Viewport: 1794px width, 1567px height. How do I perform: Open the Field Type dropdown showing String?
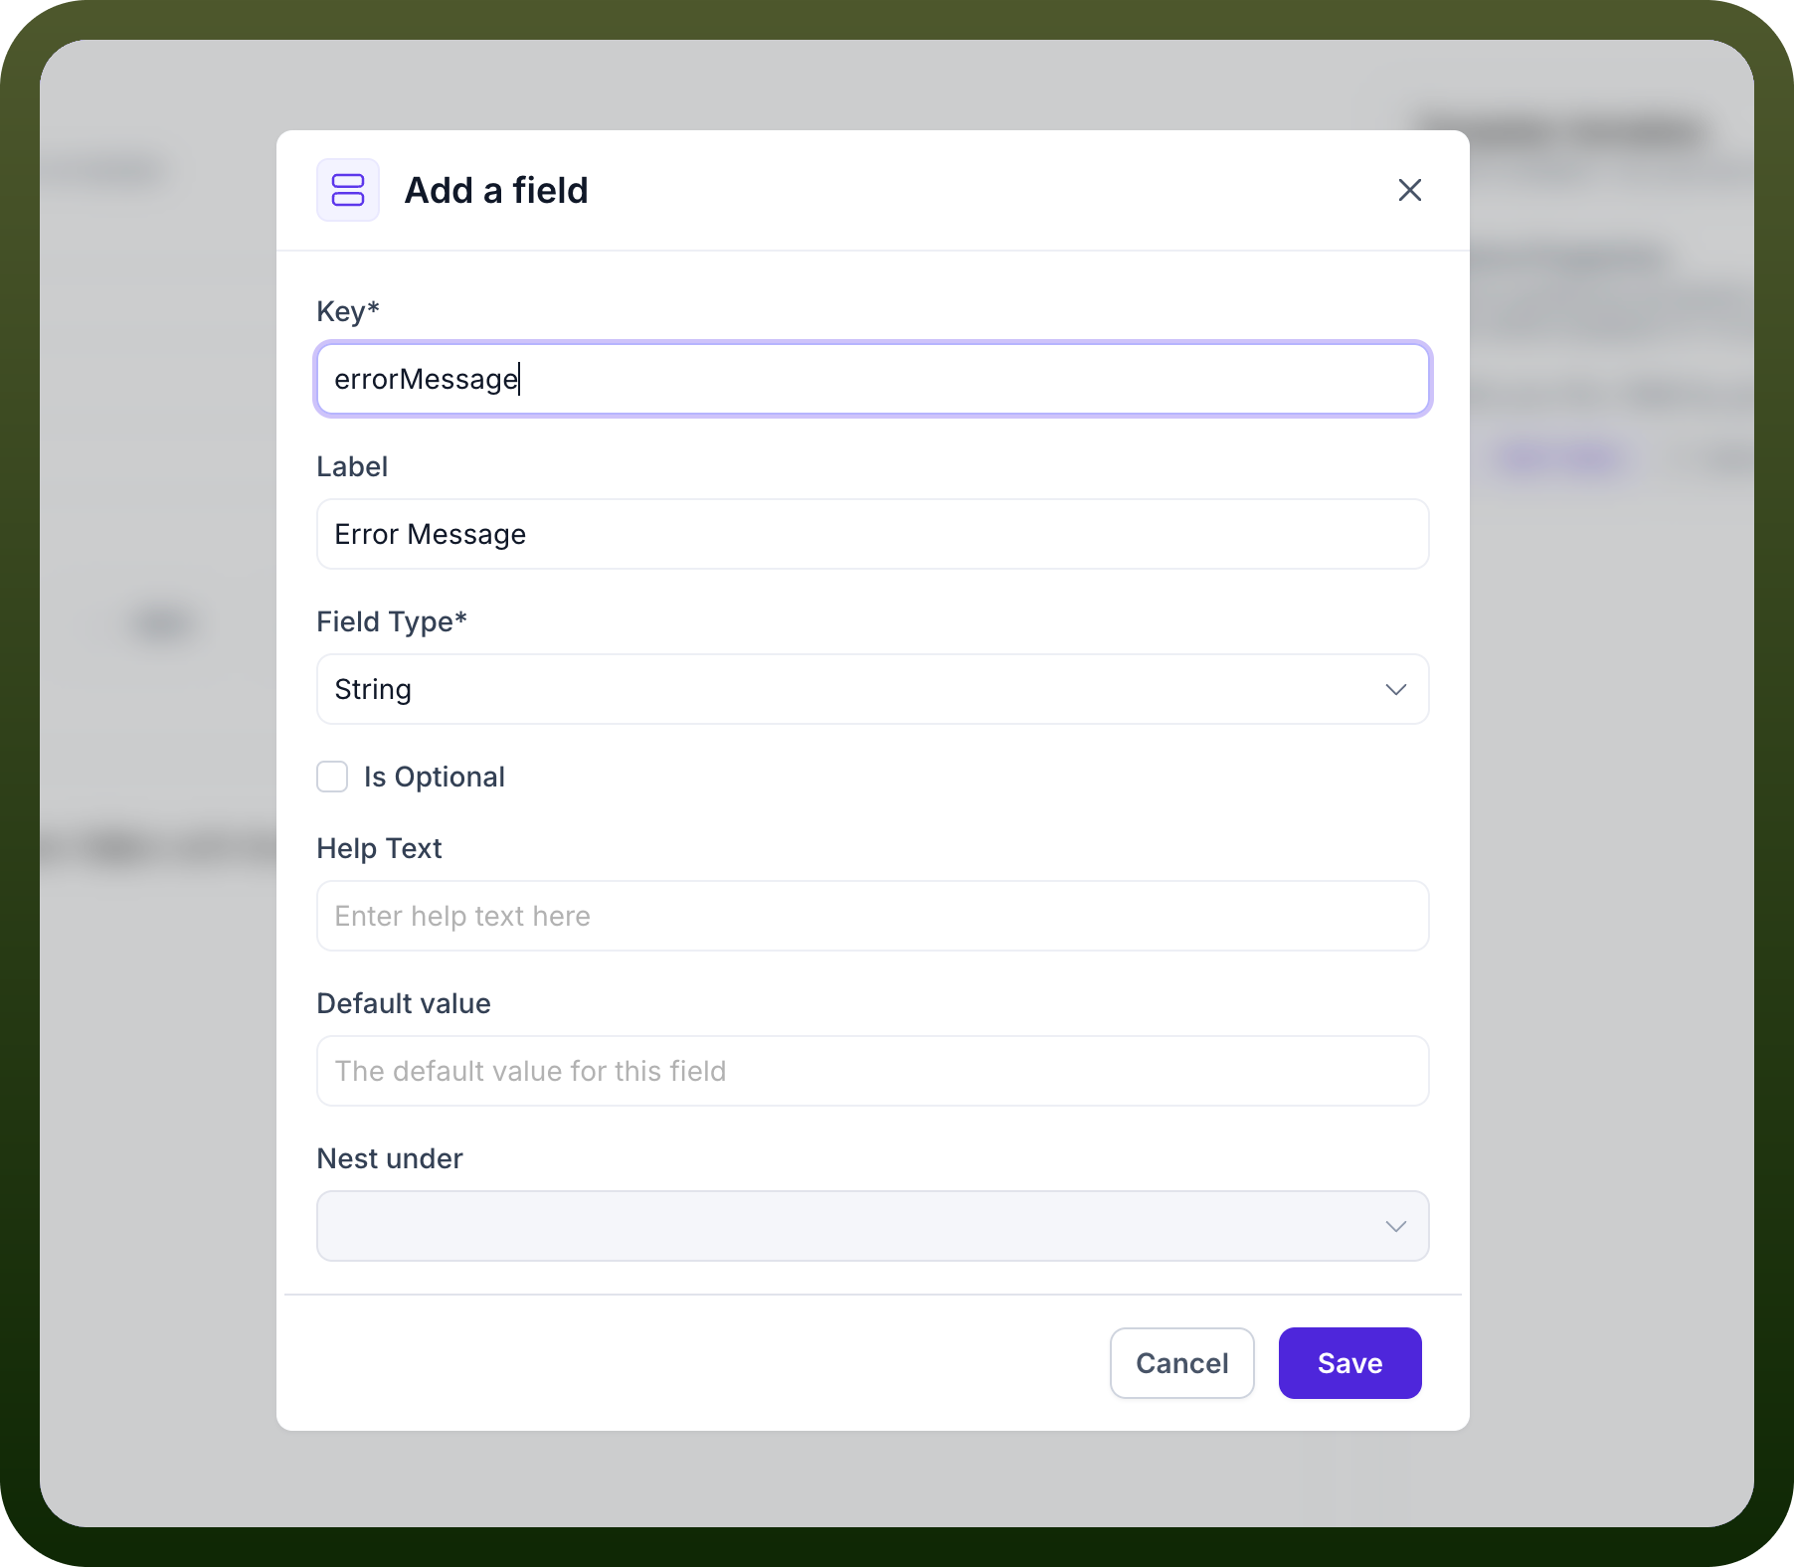coord(872,689)
